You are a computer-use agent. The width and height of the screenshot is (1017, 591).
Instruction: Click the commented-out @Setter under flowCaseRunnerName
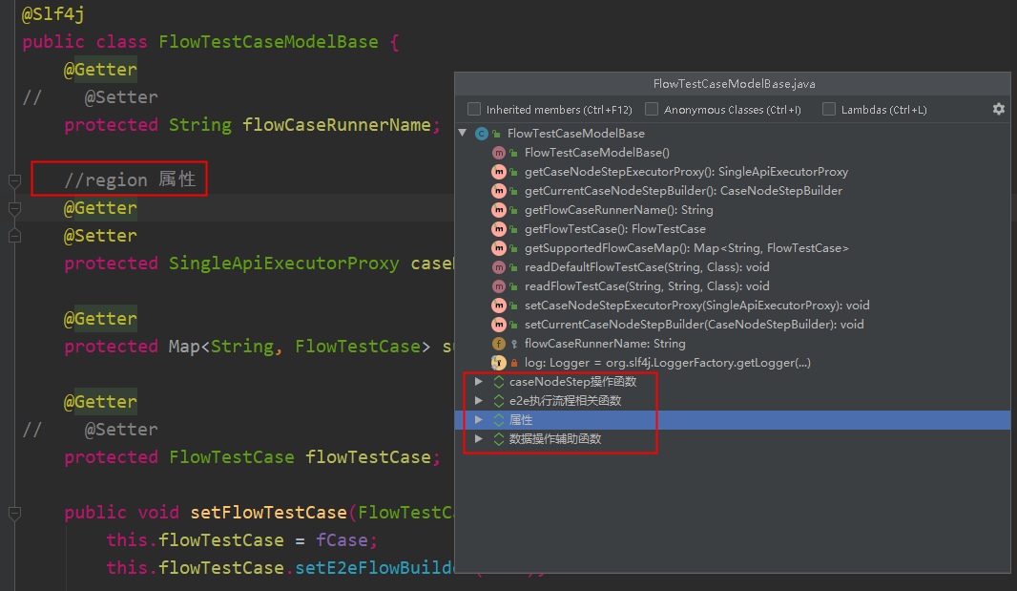click(120, 97)
